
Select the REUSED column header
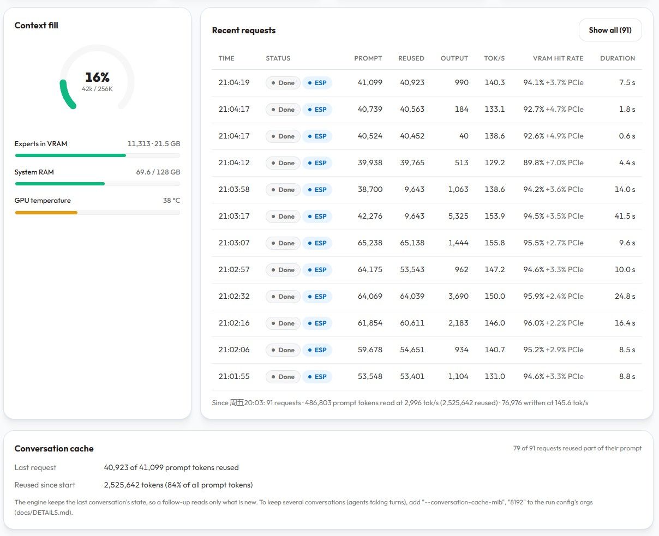[411, 58]
